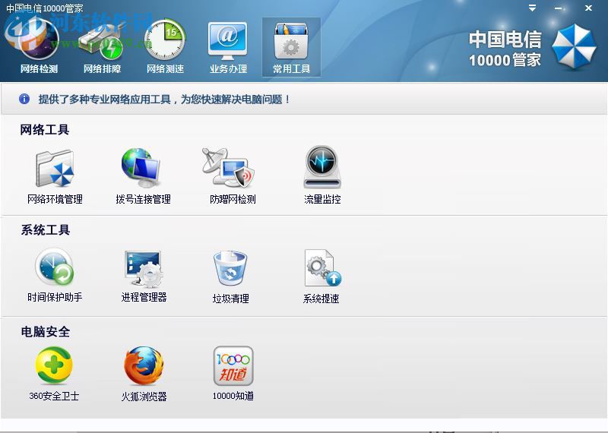
Task: Click the 拨号连接管理 label
Action: (143, 199)
